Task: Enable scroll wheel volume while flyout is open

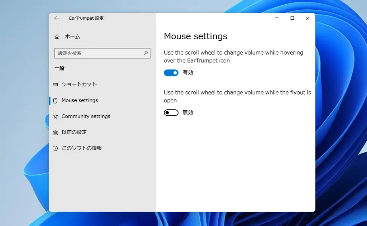Action: (x=171, y=112)
